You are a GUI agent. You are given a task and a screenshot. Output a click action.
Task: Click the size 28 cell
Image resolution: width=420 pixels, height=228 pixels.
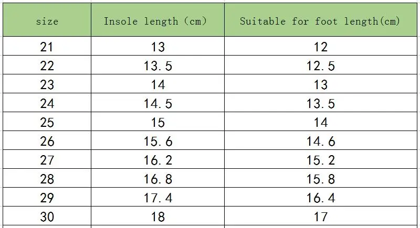(47, 179)
